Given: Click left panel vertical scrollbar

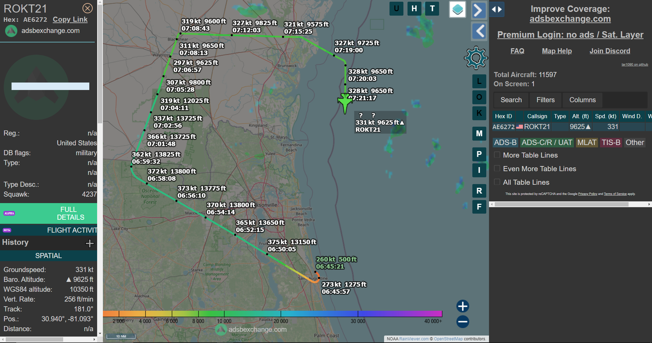Looking at the screenshot, I should click(100, 65).
